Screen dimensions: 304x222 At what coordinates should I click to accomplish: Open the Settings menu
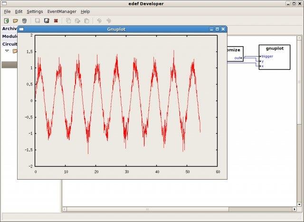tap(35, 11)
